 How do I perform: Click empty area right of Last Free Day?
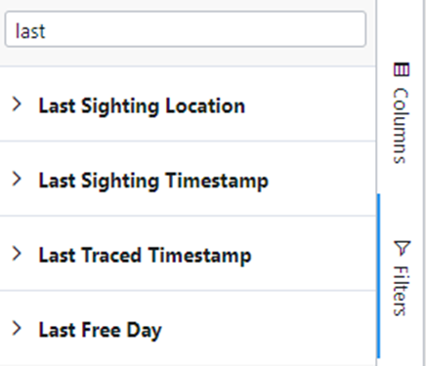click(x=267, y=329)
